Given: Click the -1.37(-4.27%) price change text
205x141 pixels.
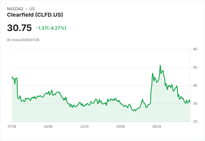Looking at the screenshot, I should pyautogui.click(x=51, y=28).
